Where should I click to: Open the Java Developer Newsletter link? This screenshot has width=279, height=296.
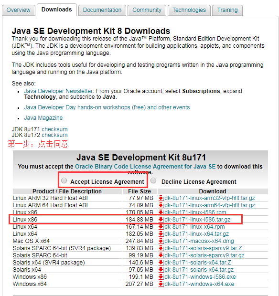(58, 91)
